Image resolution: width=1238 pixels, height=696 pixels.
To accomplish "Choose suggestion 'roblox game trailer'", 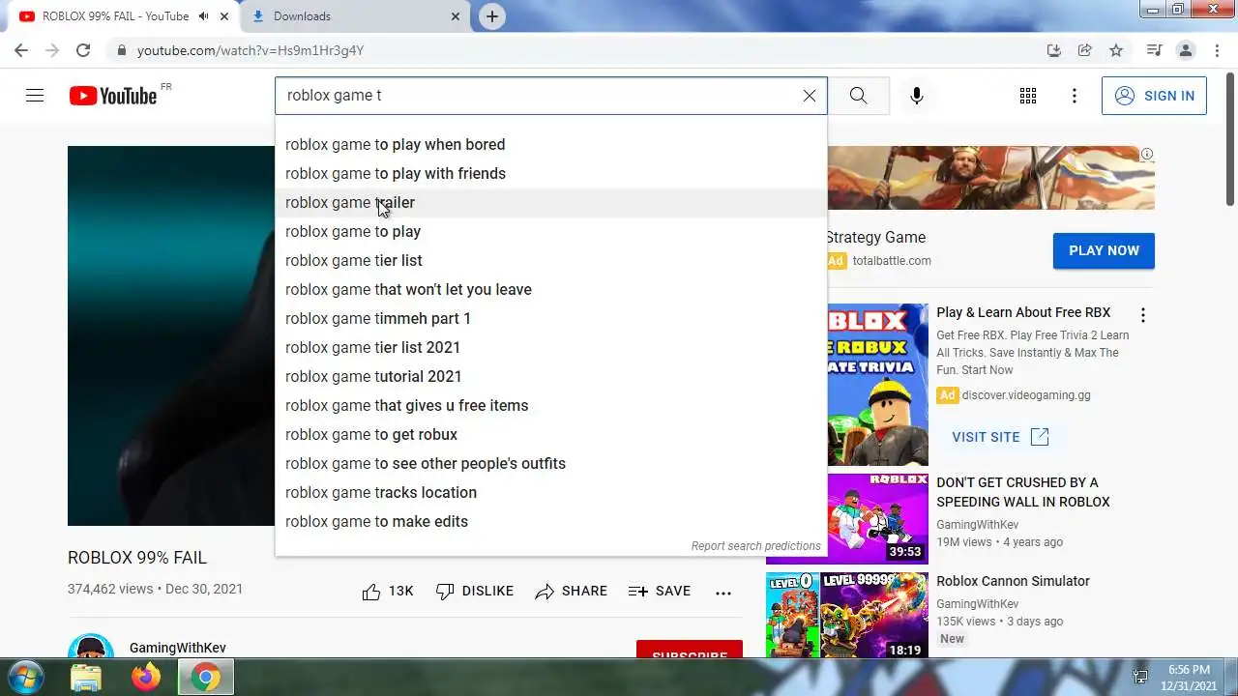I will click(x=551, y=203).
